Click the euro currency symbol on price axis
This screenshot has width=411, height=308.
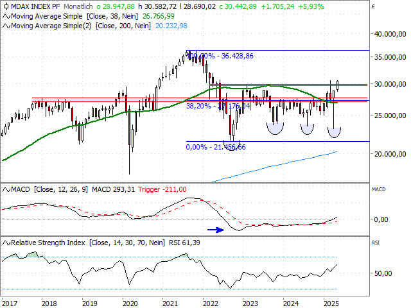tap(374, 6)
